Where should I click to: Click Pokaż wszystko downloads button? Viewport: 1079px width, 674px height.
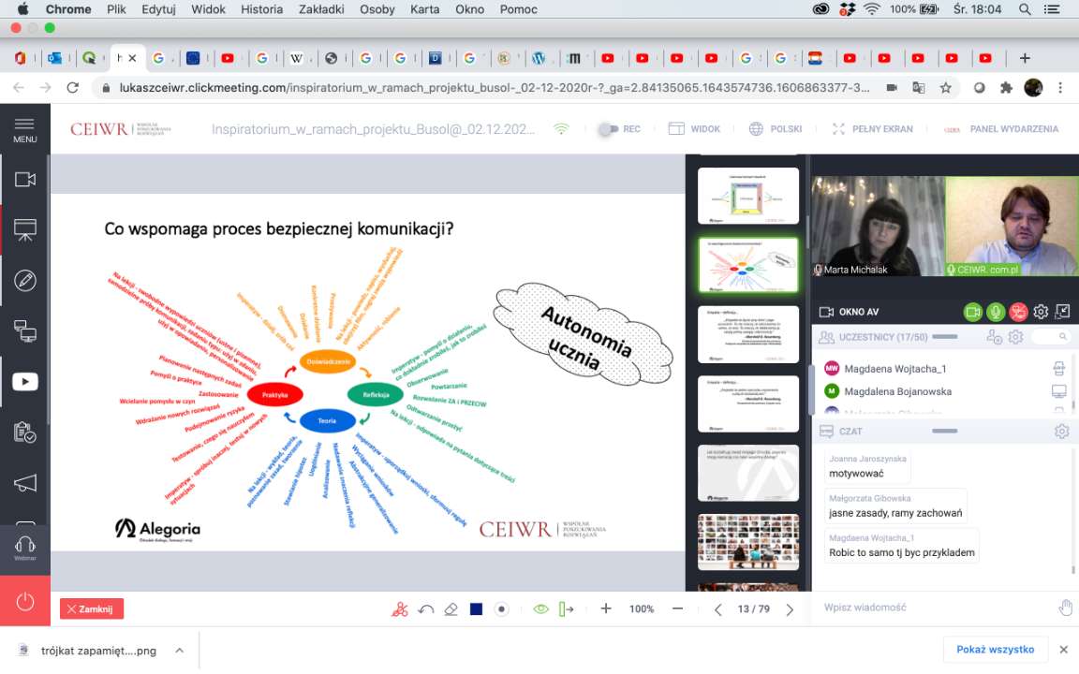point(995,650)
